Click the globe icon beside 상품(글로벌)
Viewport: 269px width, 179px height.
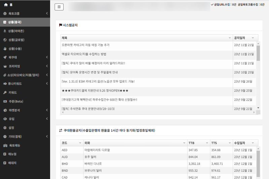point(5,40)
